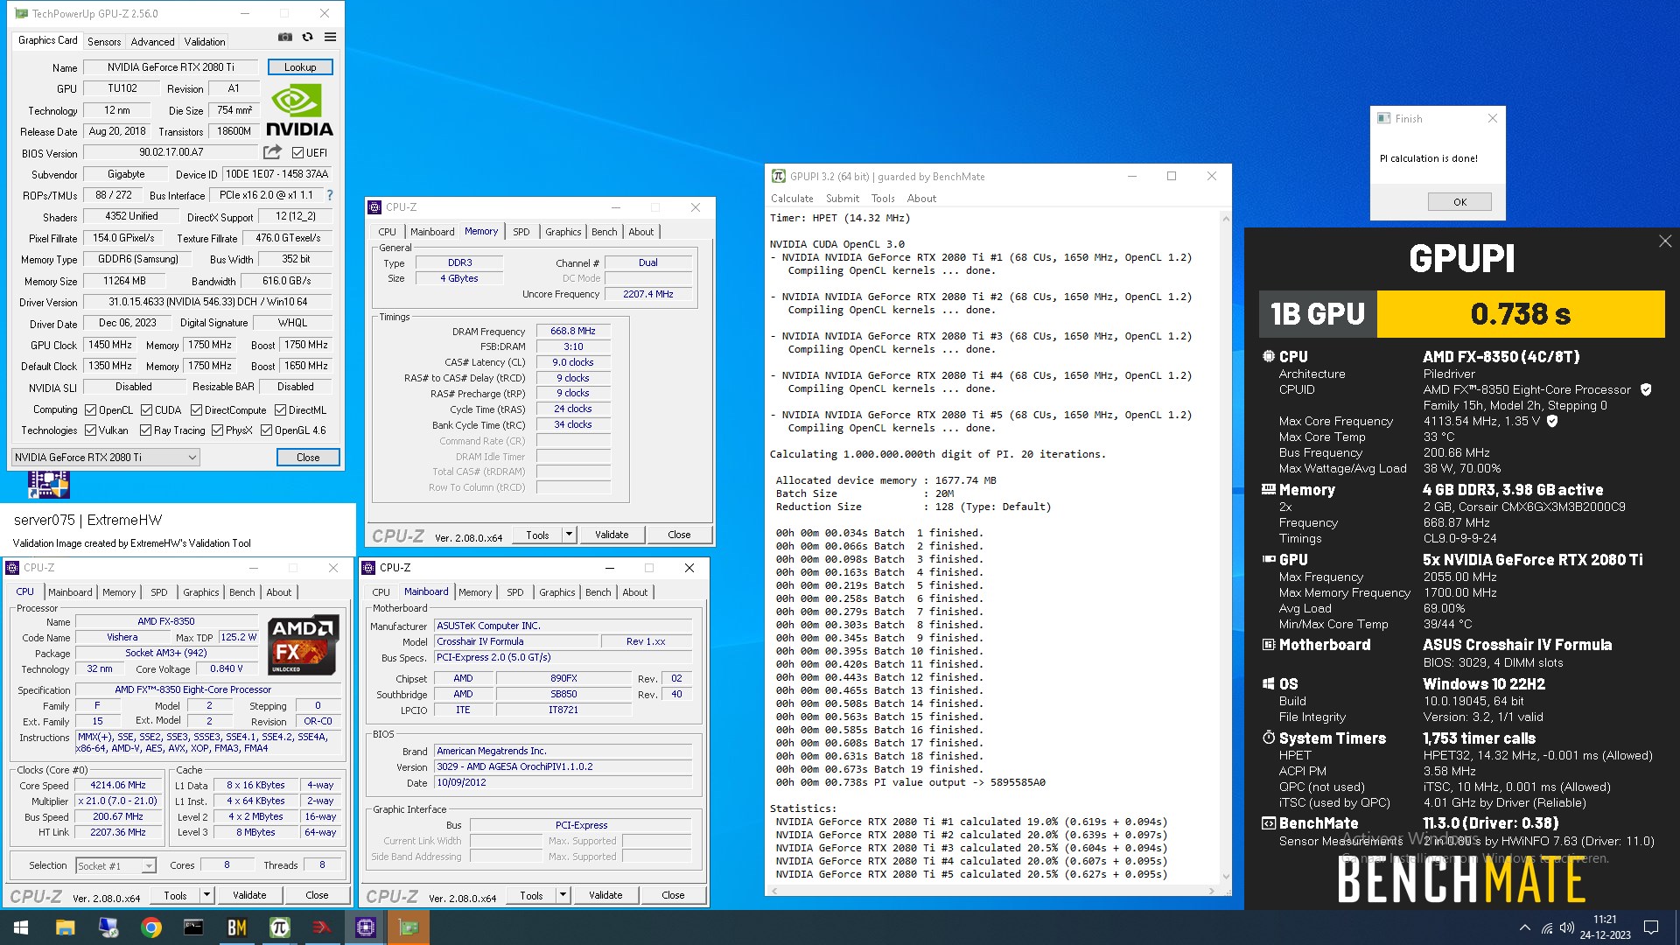Screen dimensions: 1680x945
Task: Click the Remote Desktop taskbar icon
Action: 108,927
